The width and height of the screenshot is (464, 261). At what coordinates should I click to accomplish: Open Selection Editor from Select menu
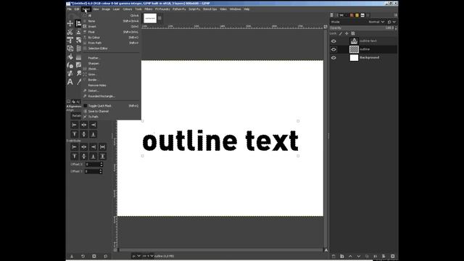[x=111, y=49]
